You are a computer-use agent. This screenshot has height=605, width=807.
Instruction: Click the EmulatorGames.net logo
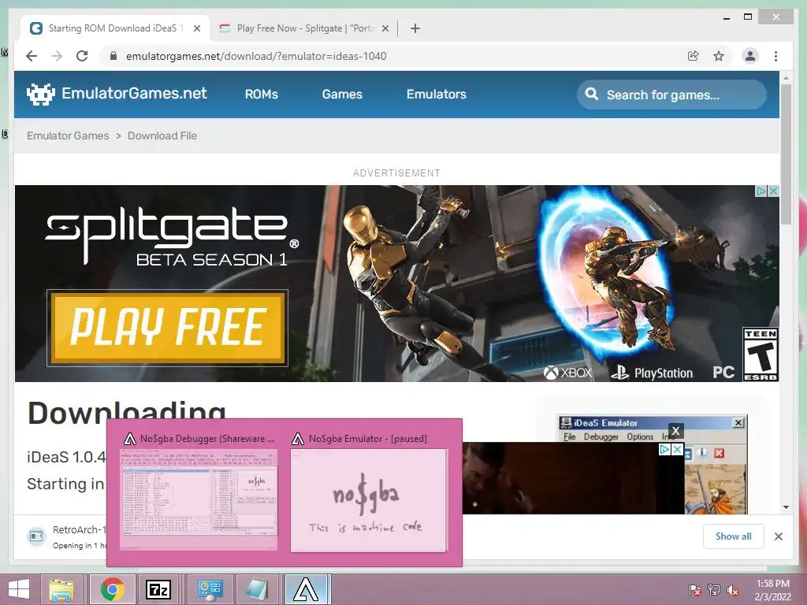click(x=117, y=94)
